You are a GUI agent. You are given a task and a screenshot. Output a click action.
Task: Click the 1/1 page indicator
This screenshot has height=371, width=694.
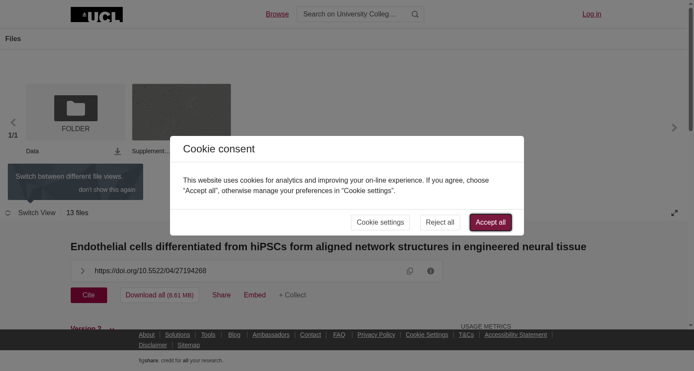click(13, 135)
